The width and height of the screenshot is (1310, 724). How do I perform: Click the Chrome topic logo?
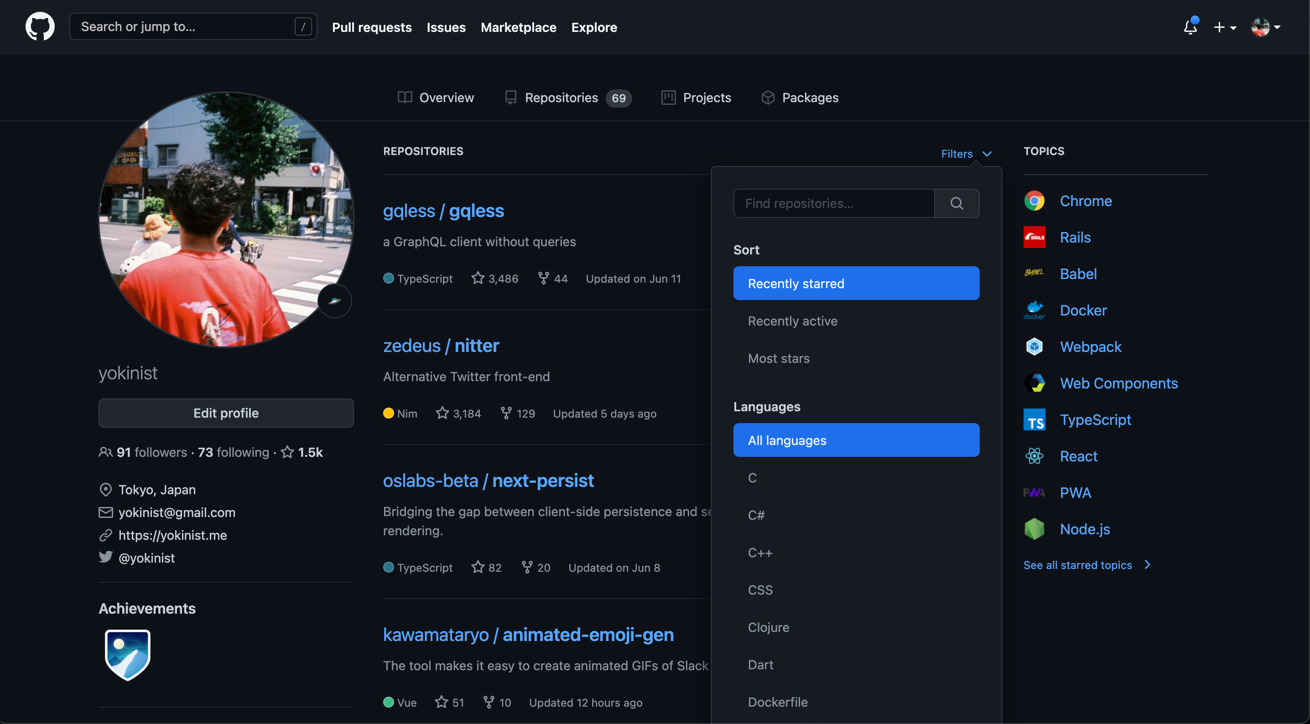(1034, 201)
